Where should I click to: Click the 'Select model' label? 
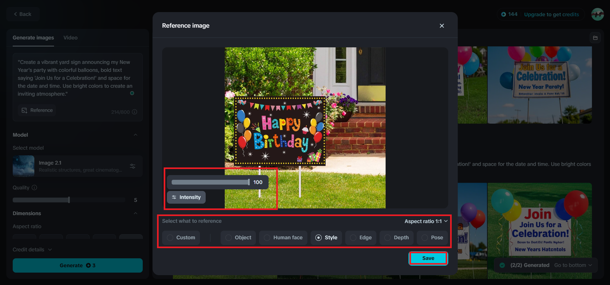(x=28, y=148)
